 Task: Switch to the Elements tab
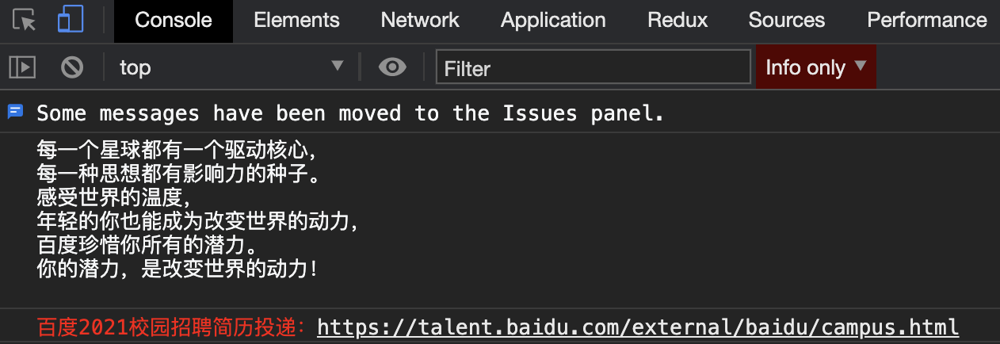(296, 21)
